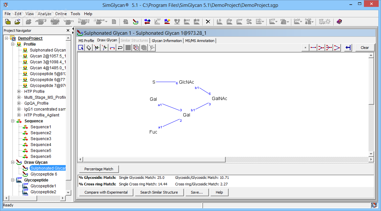The image size is (381, 211).
Task: Click the two-branch bond shape
Action: (321, 48)
